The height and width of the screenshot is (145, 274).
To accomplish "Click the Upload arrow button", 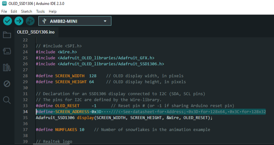I will click(x=19, y=21).
